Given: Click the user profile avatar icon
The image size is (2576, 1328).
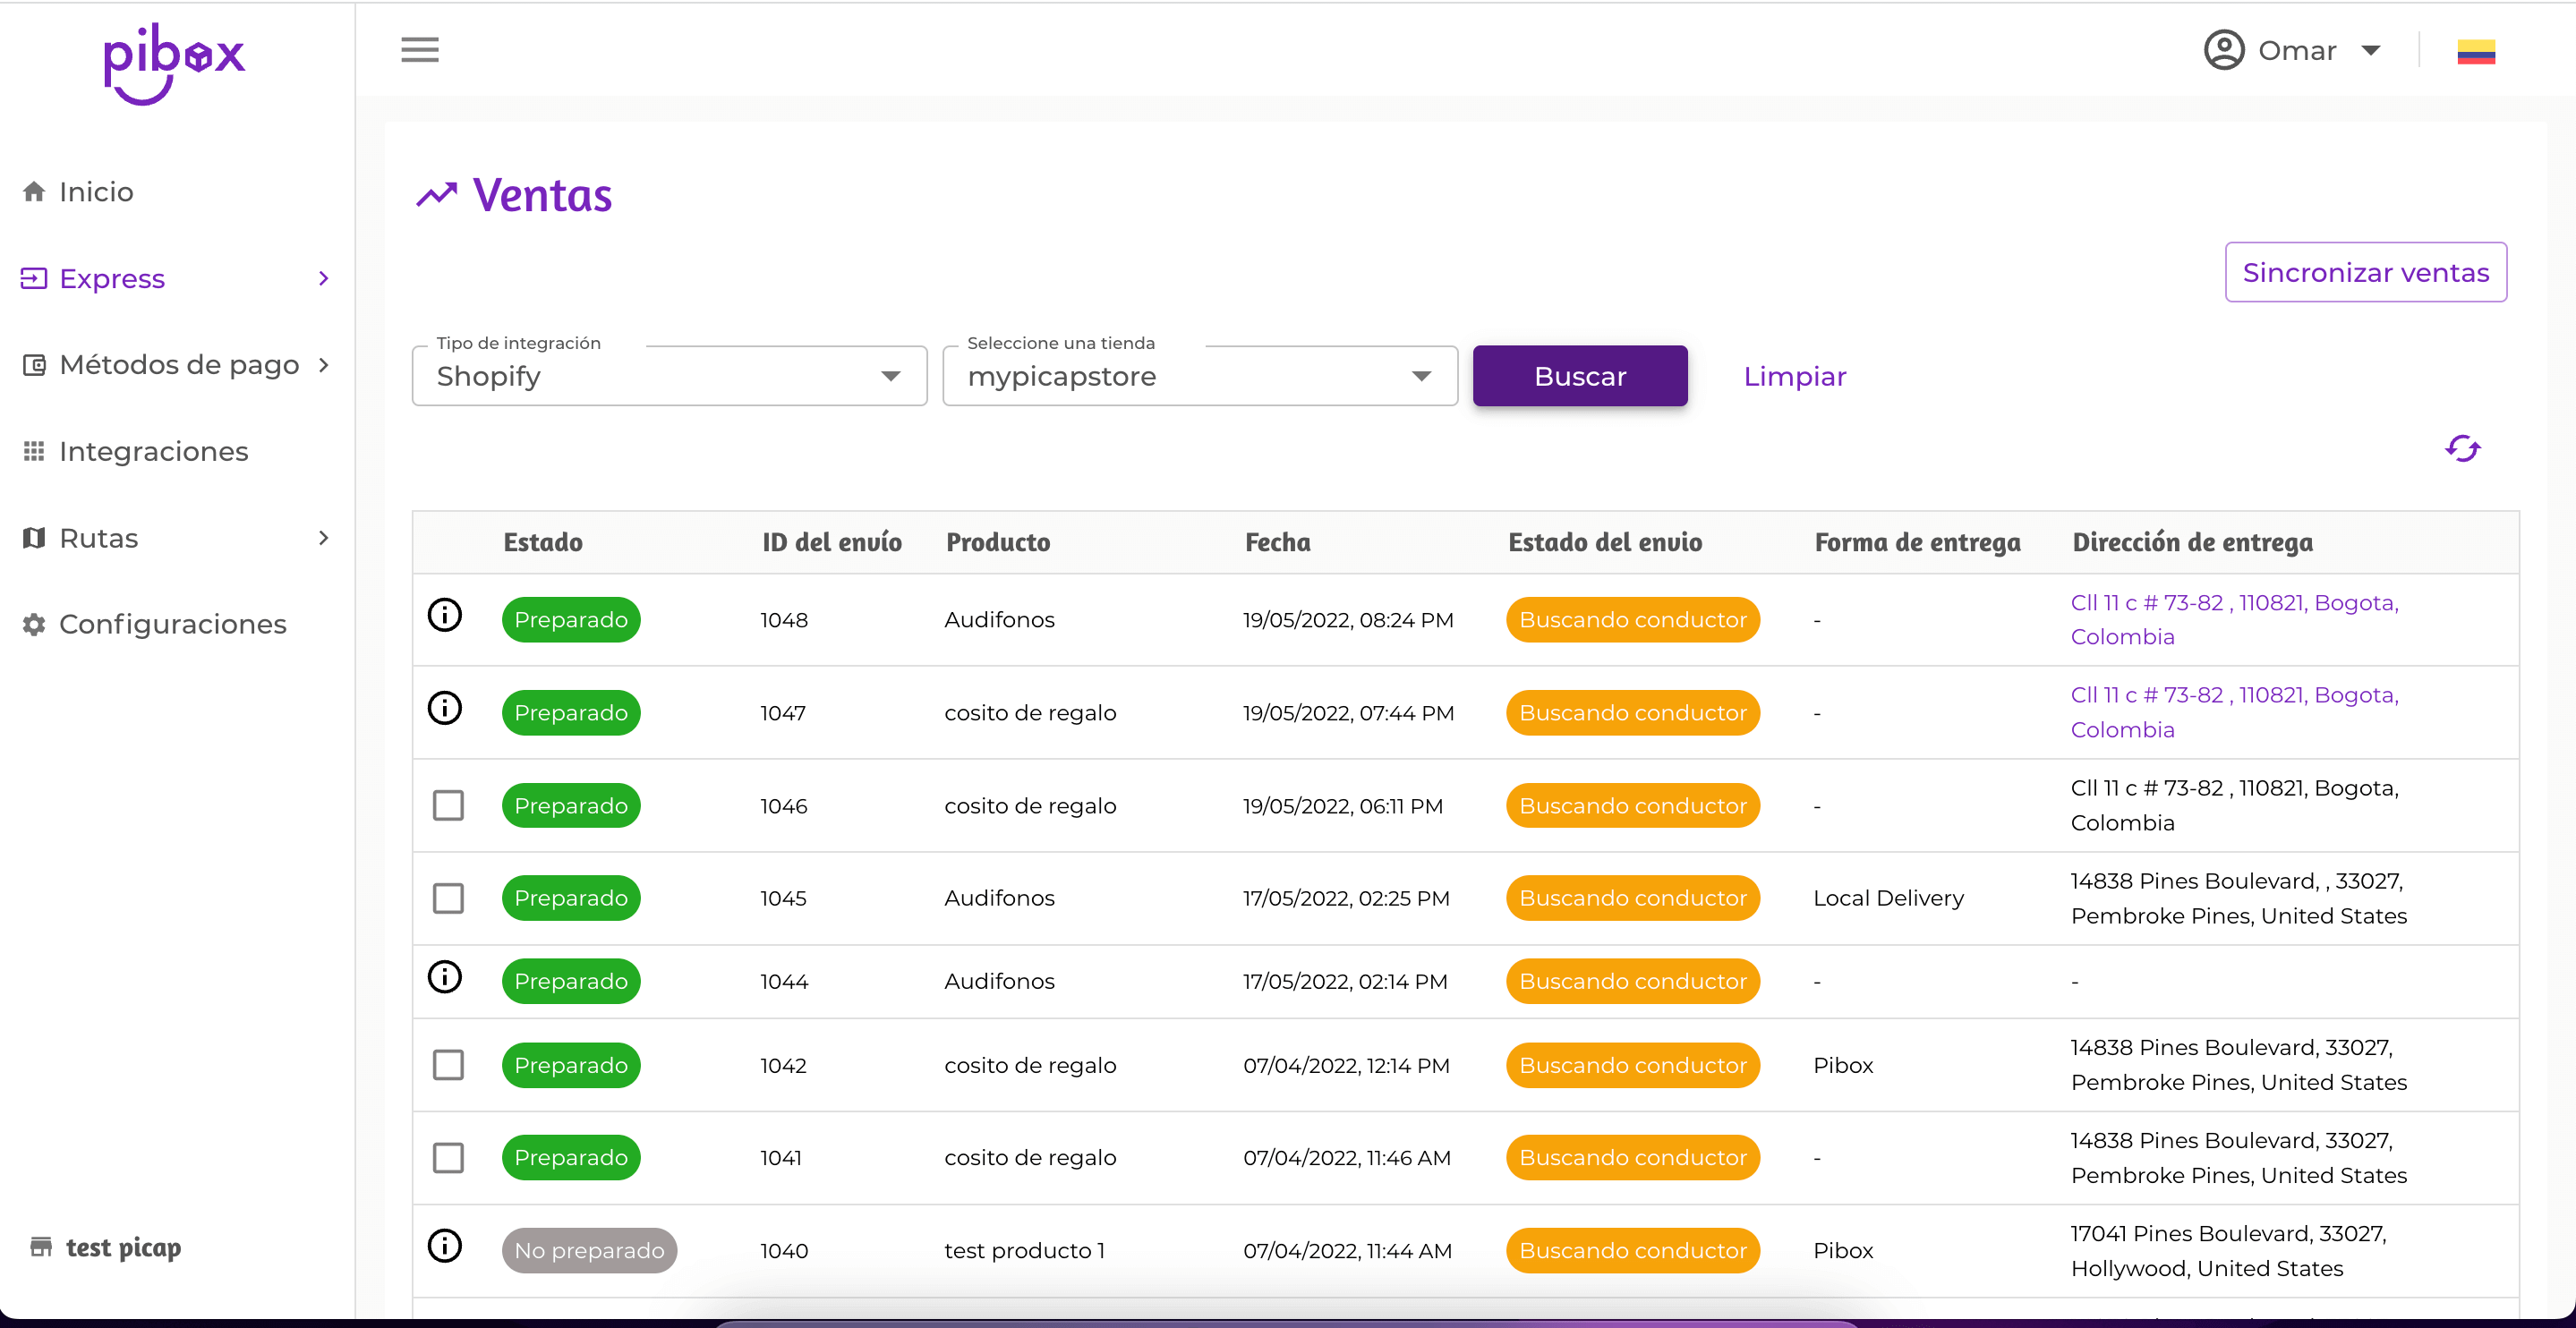Looking at the screenshot, I should [2224, 50].
